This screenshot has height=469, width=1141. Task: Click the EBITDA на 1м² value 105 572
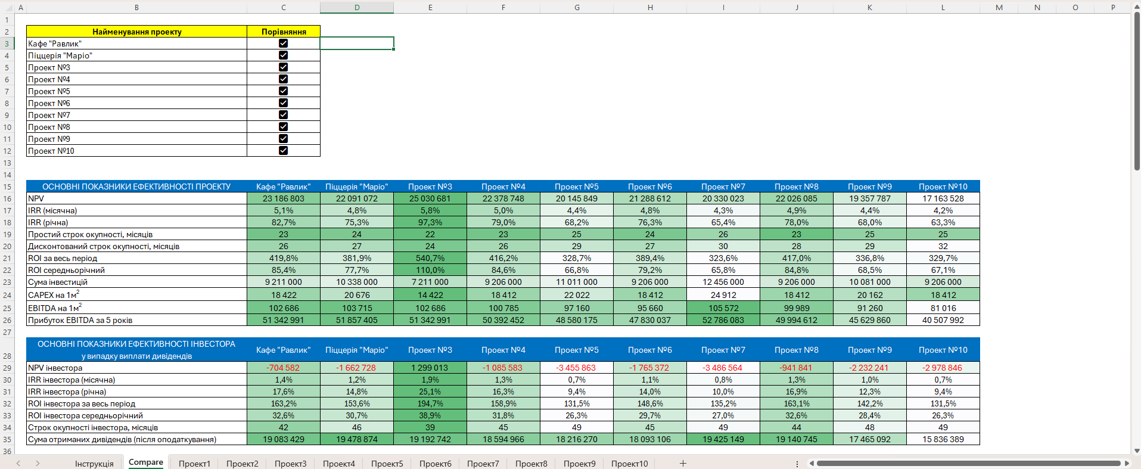(723, 308)
